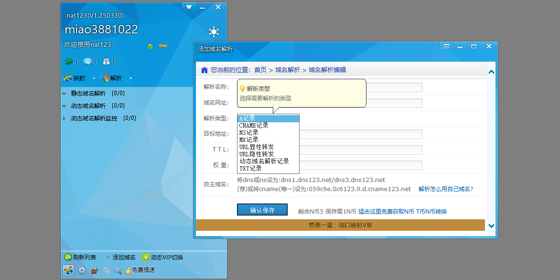This screenshot has height=280, width=560.
Task: Click the sun weather icon in nat123
Action: 214,32
